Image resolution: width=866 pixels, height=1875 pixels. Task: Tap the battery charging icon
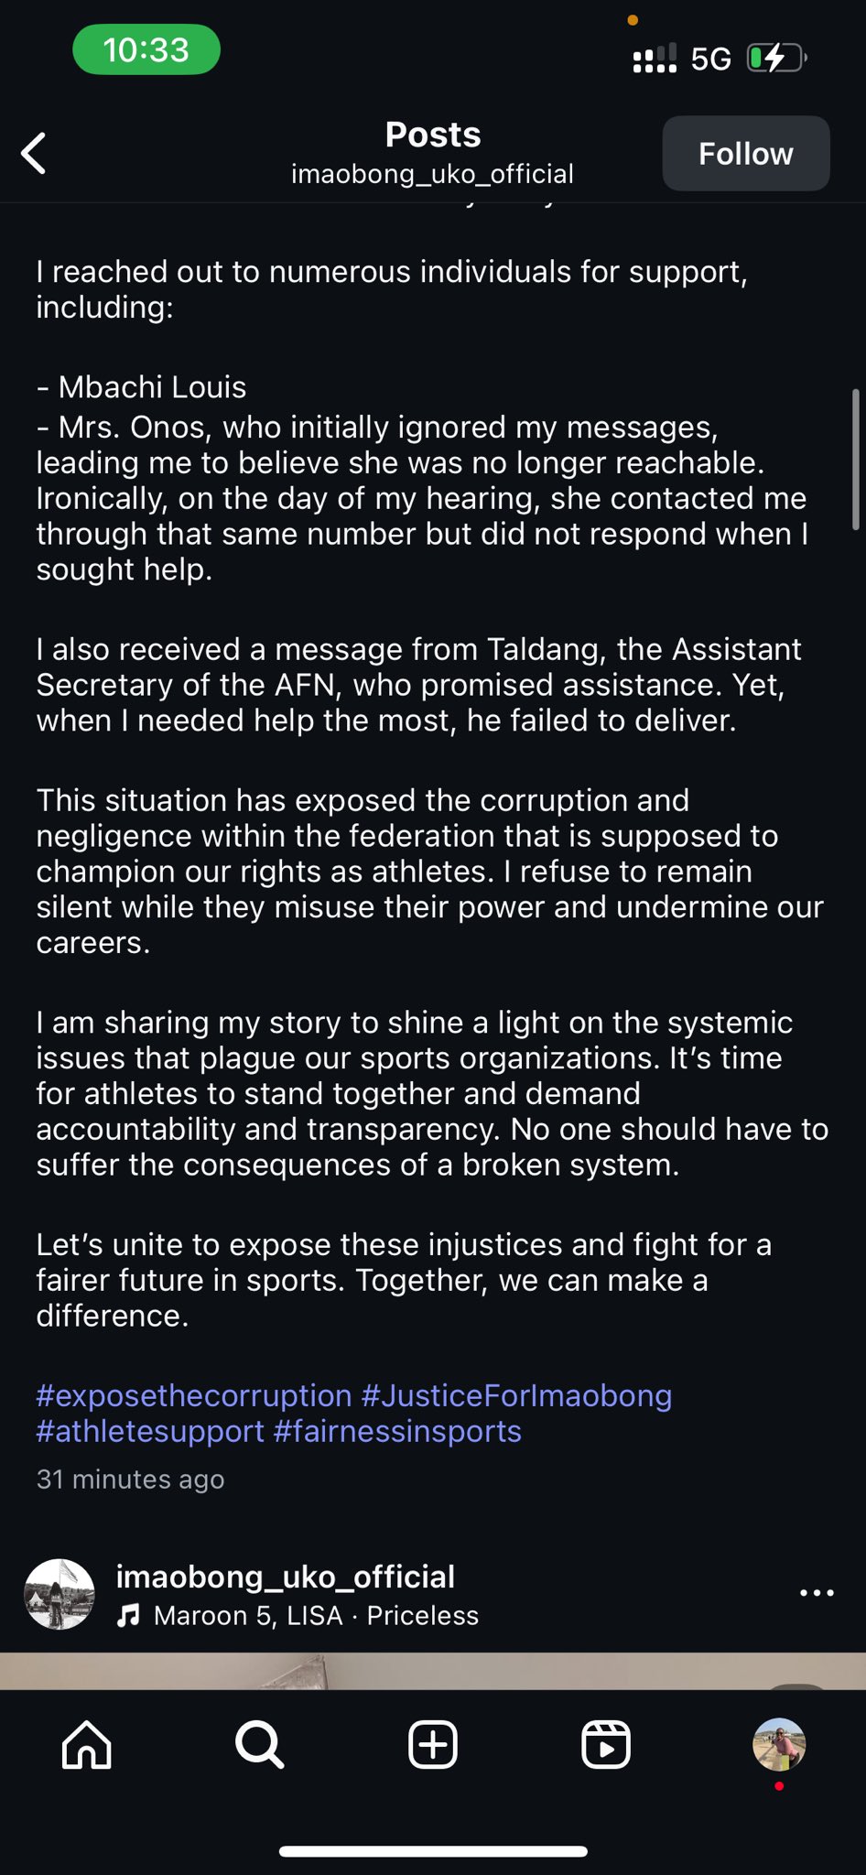pos(775,59)
